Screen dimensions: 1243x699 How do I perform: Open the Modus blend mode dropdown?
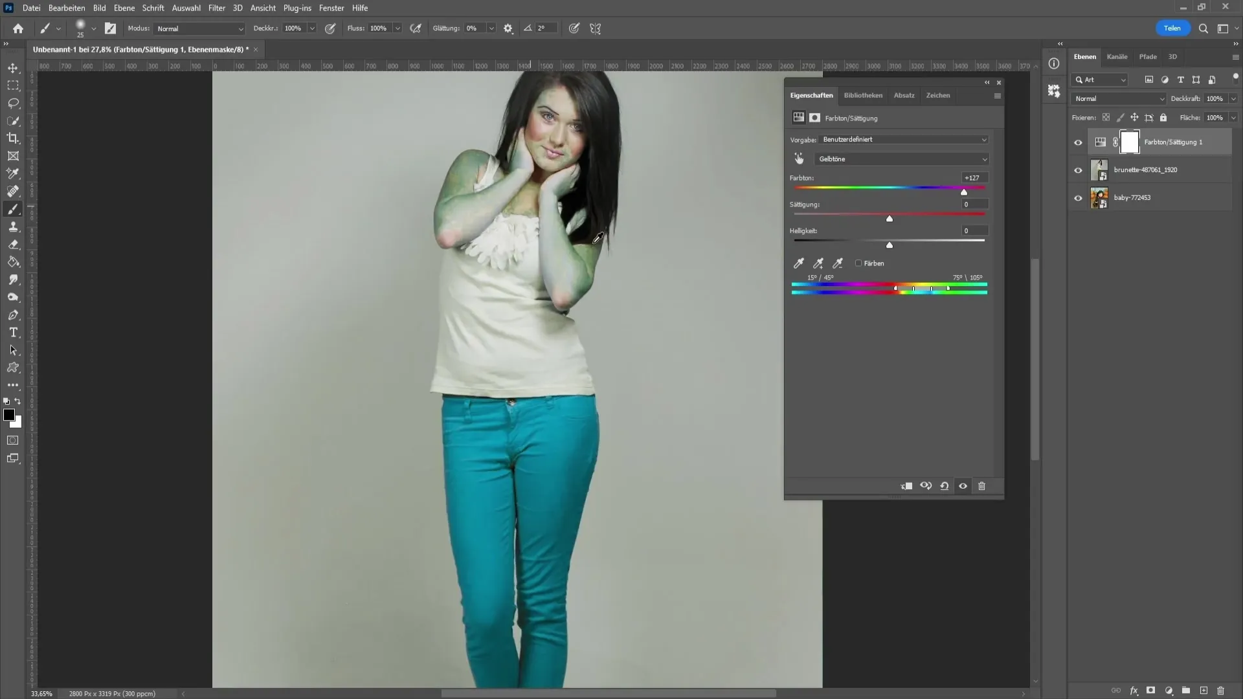tap(197, 28)
